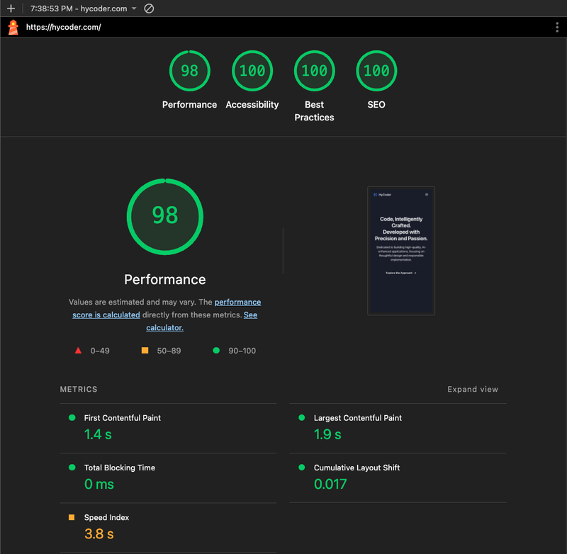
Task: Click the orange square in the 50–89 legend
Action: point(145,350)
